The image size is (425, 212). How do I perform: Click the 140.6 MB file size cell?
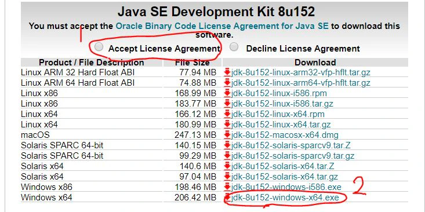coord(198,166)
